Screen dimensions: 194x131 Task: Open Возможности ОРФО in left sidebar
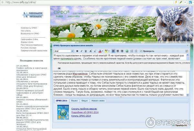click(30, 33)
